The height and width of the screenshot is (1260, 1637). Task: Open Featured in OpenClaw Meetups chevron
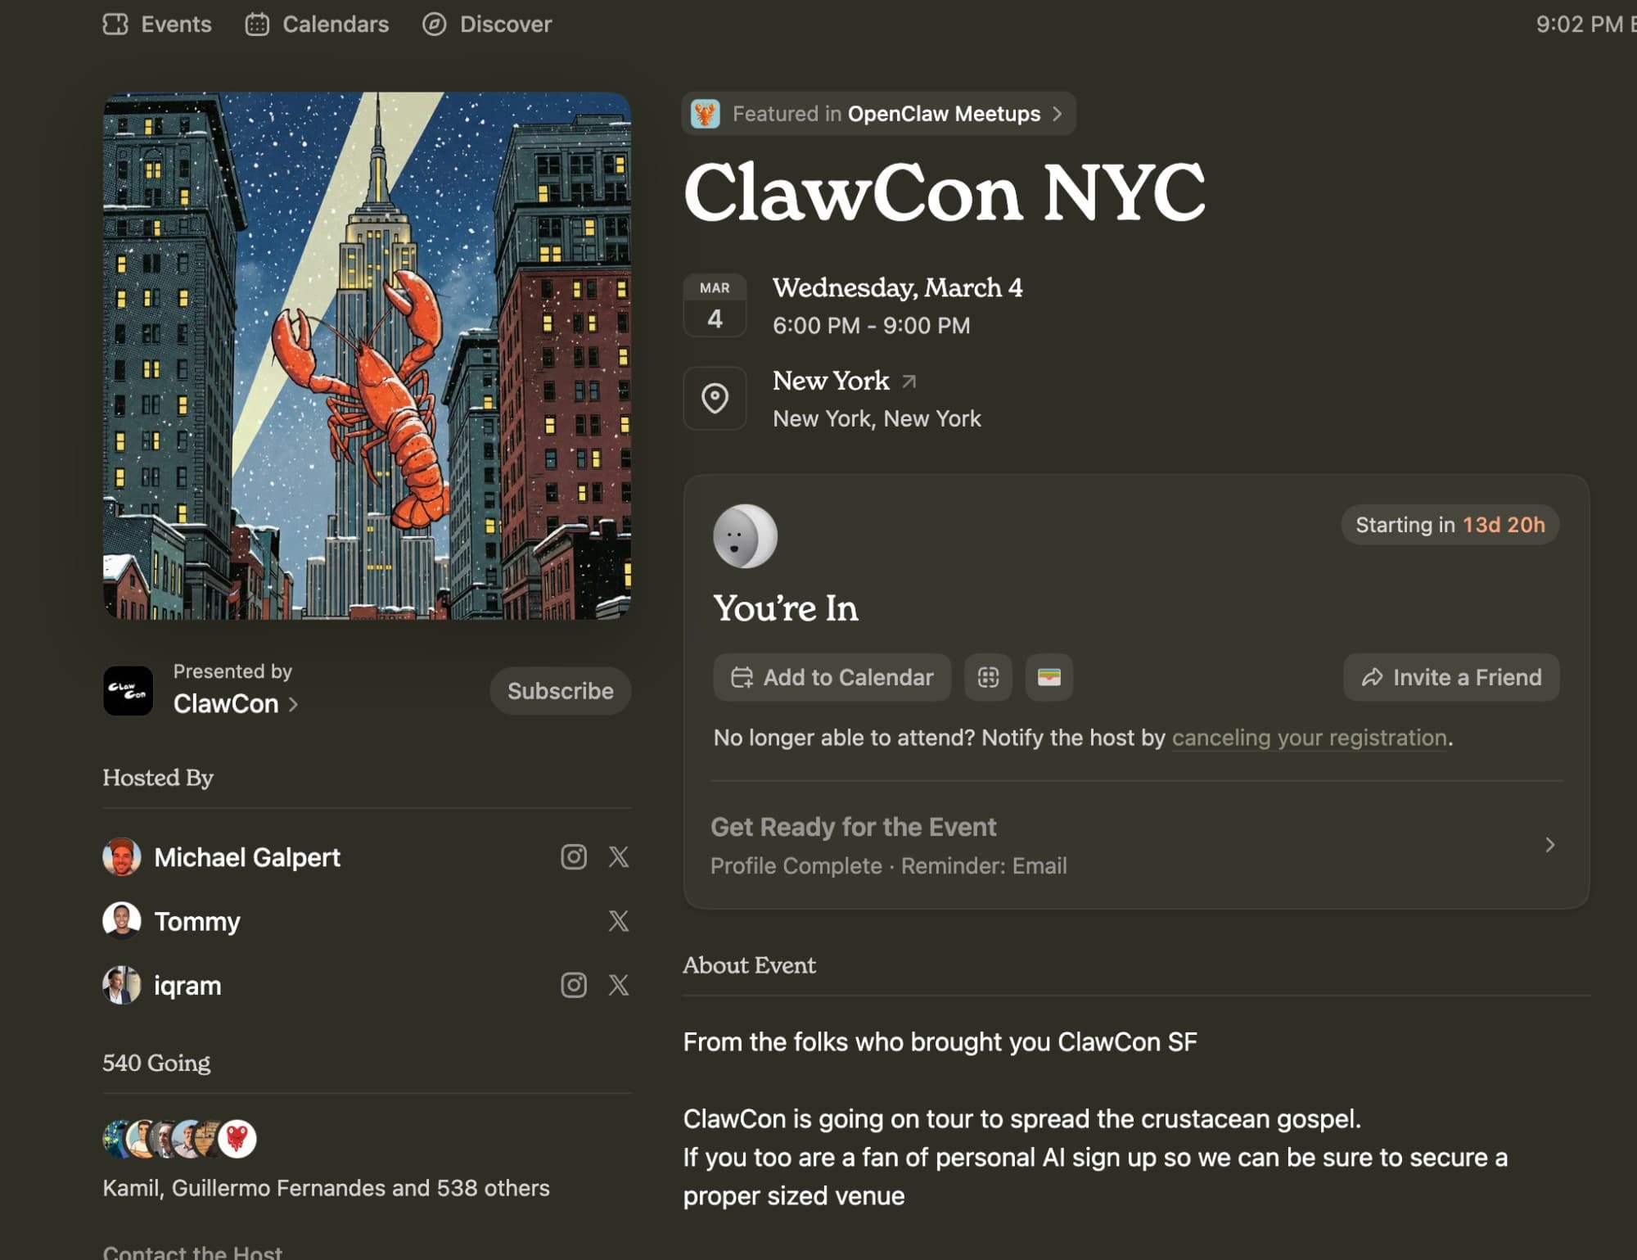[x=1058, y=114]
